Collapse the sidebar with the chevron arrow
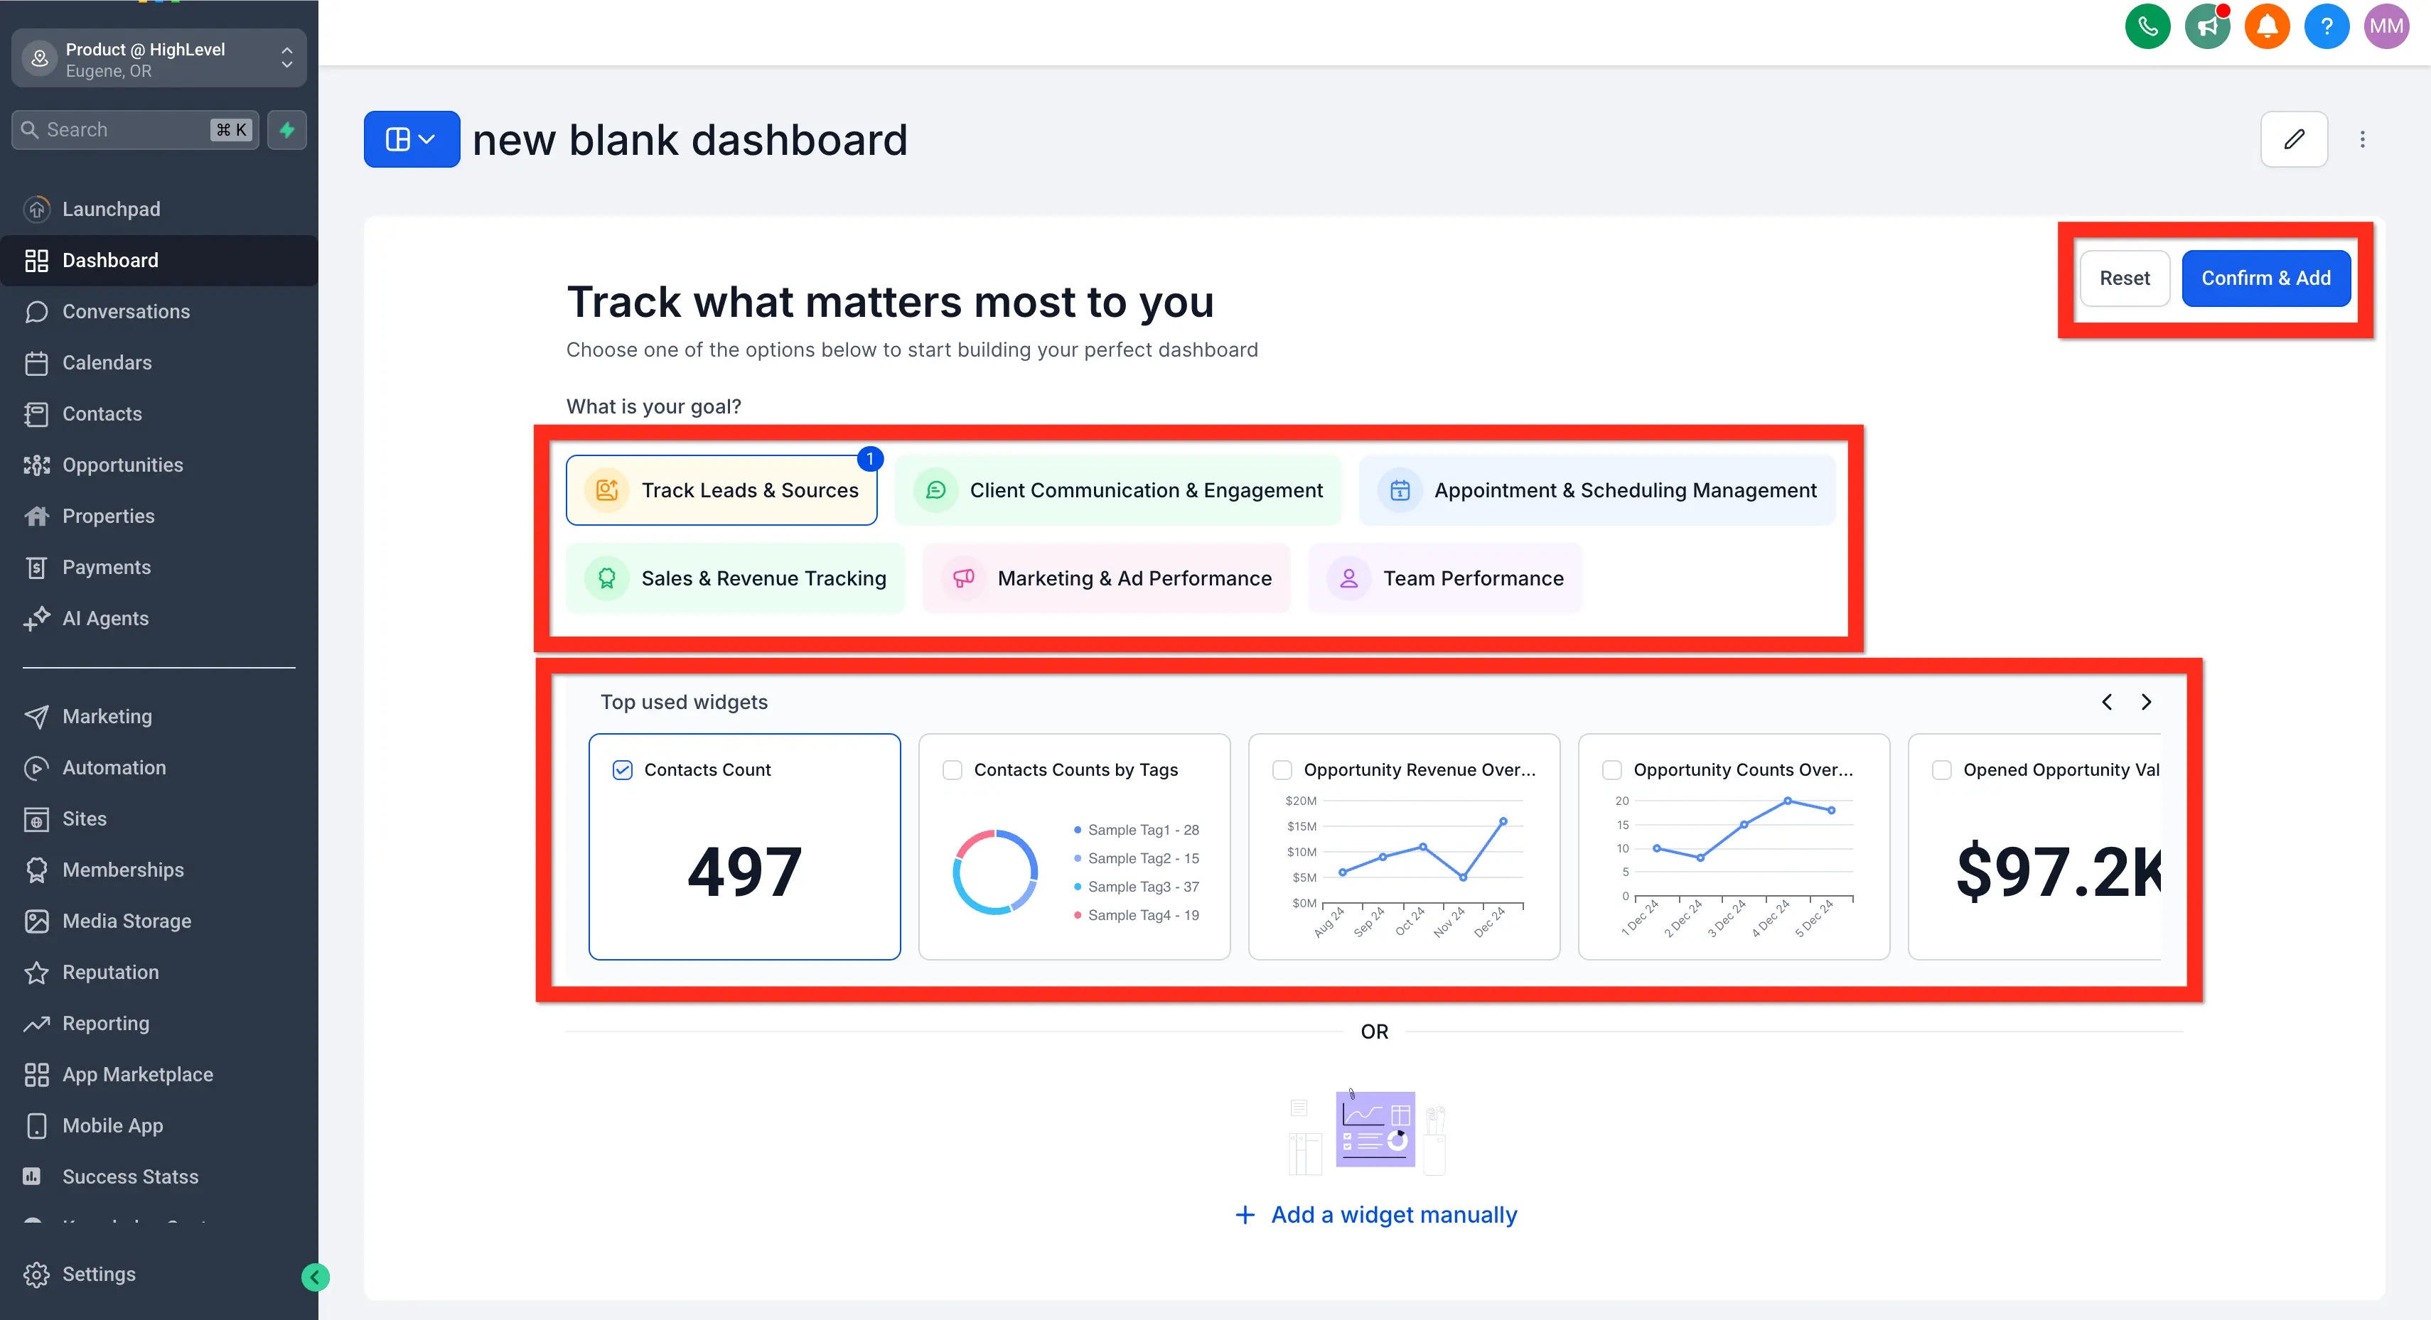 pos(315,1277)
